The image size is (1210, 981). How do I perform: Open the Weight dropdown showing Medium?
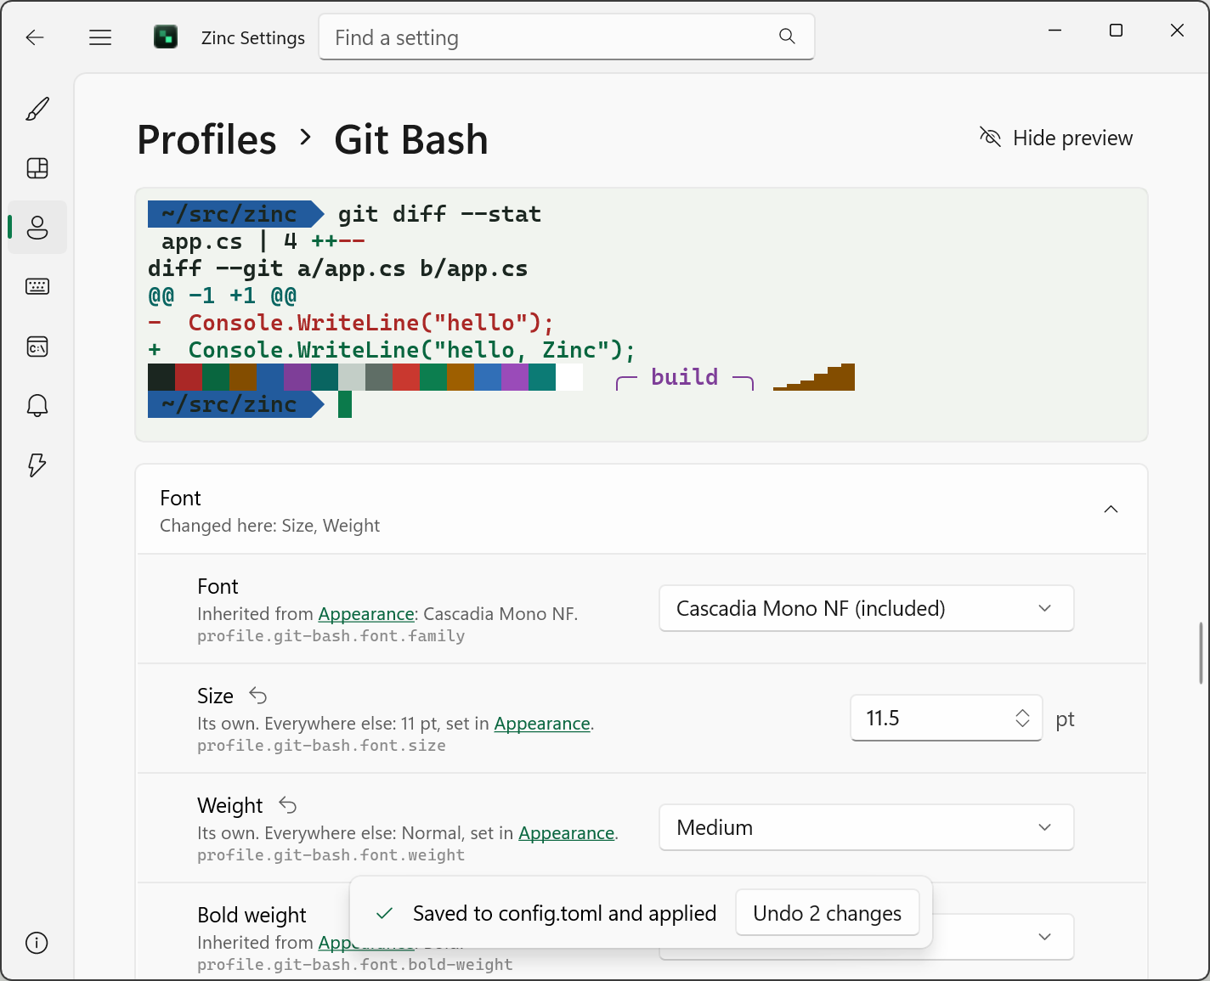click(x=867, y=827)
